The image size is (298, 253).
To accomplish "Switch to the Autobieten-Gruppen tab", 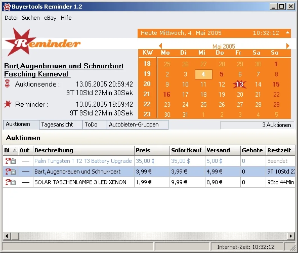I will pyautogui.click(x=134, y=125).
